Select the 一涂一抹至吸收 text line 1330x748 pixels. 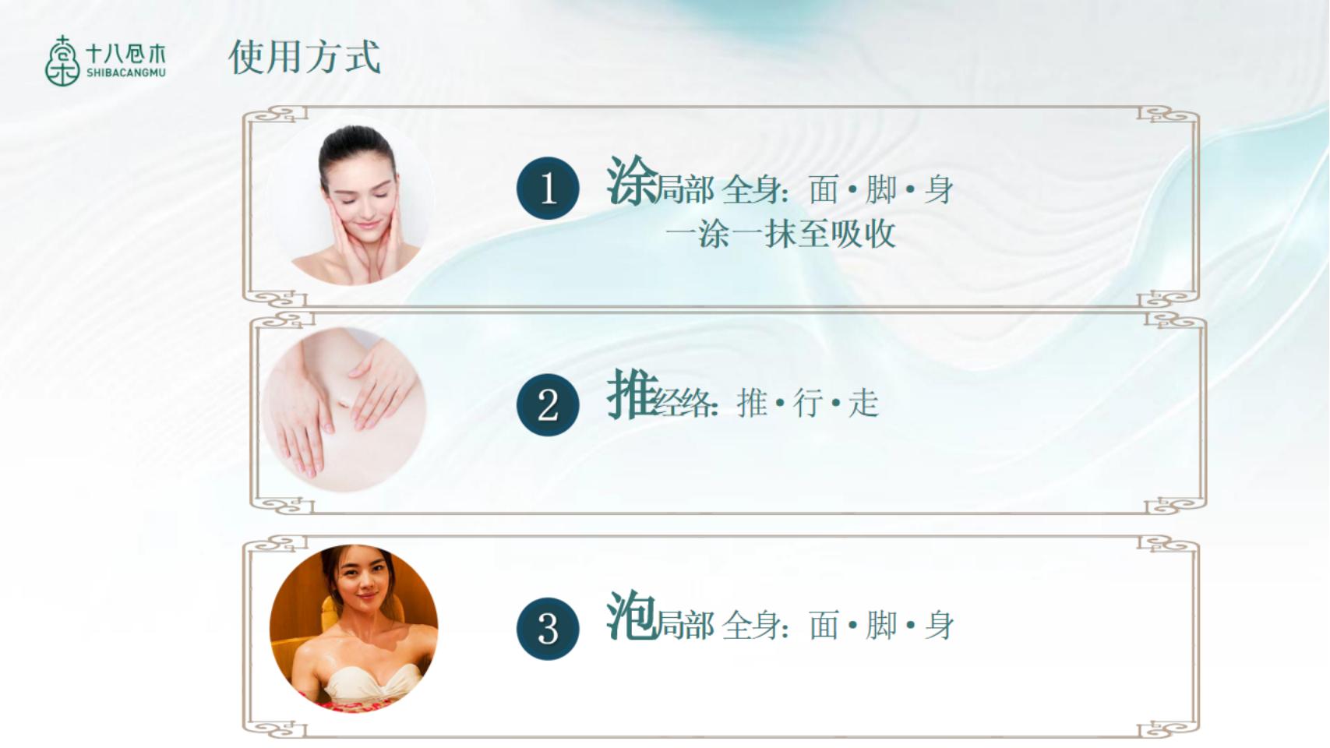[781, 234]
